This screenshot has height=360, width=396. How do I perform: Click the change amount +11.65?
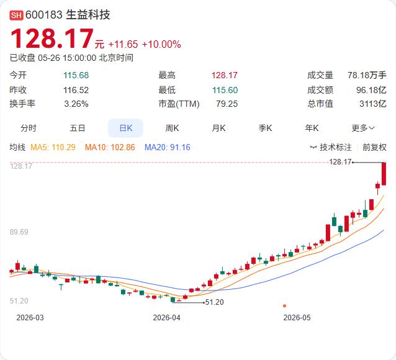[123, 45]
